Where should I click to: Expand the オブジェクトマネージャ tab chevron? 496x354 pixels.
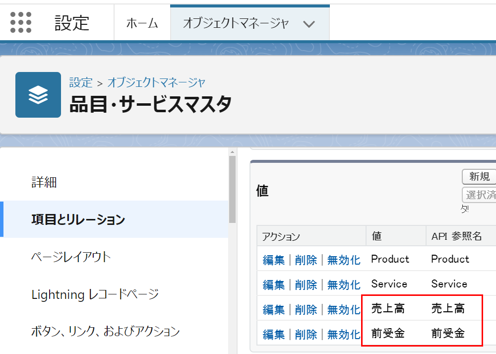(309, 24)
